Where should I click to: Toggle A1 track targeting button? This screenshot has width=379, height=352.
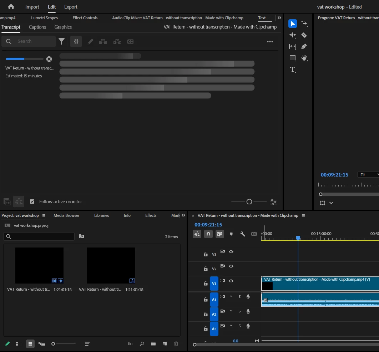point(214,300)
